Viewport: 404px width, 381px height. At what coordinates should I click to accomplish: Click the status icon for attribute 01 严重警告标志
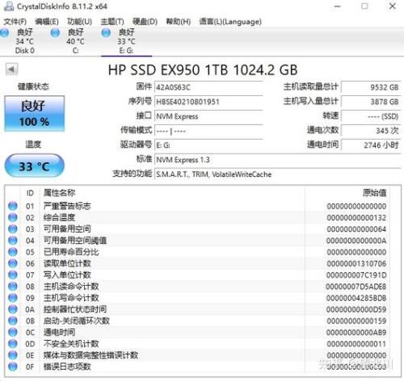13,206
